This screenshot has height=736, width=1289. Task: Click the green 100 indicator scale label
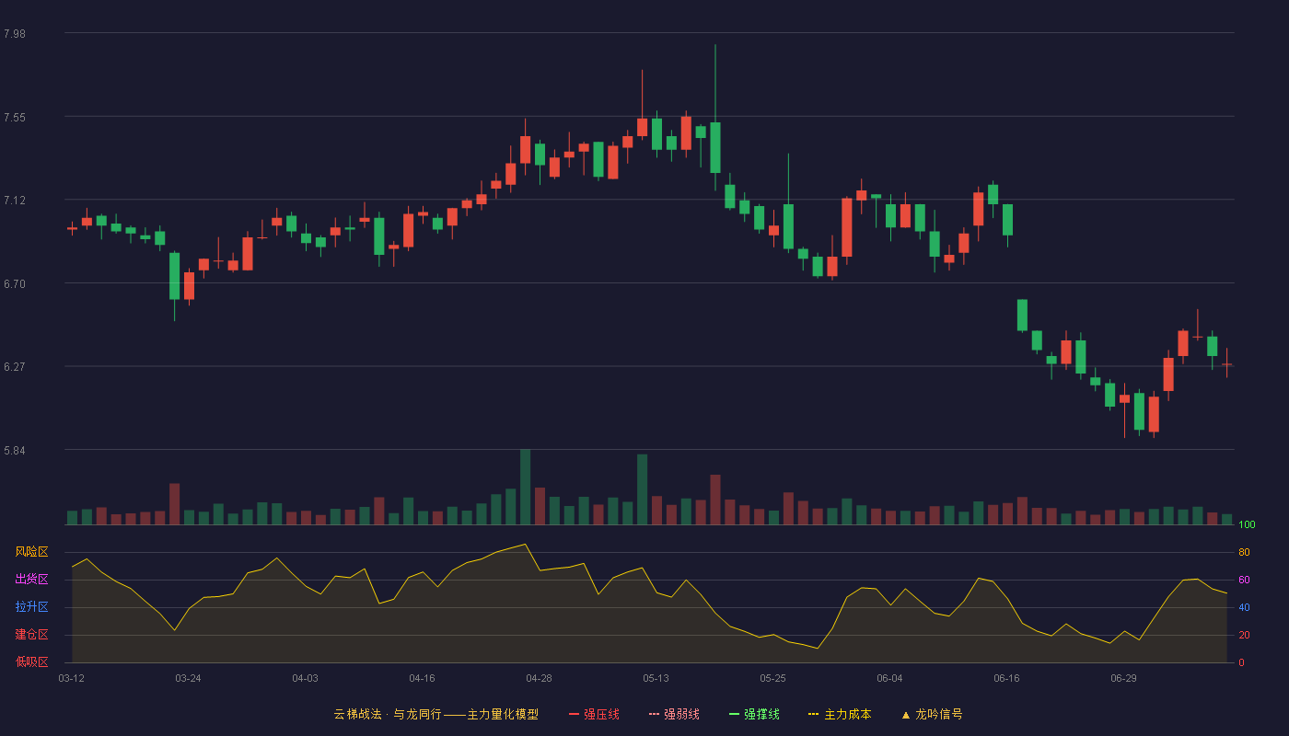click(x=1247, y=525)
